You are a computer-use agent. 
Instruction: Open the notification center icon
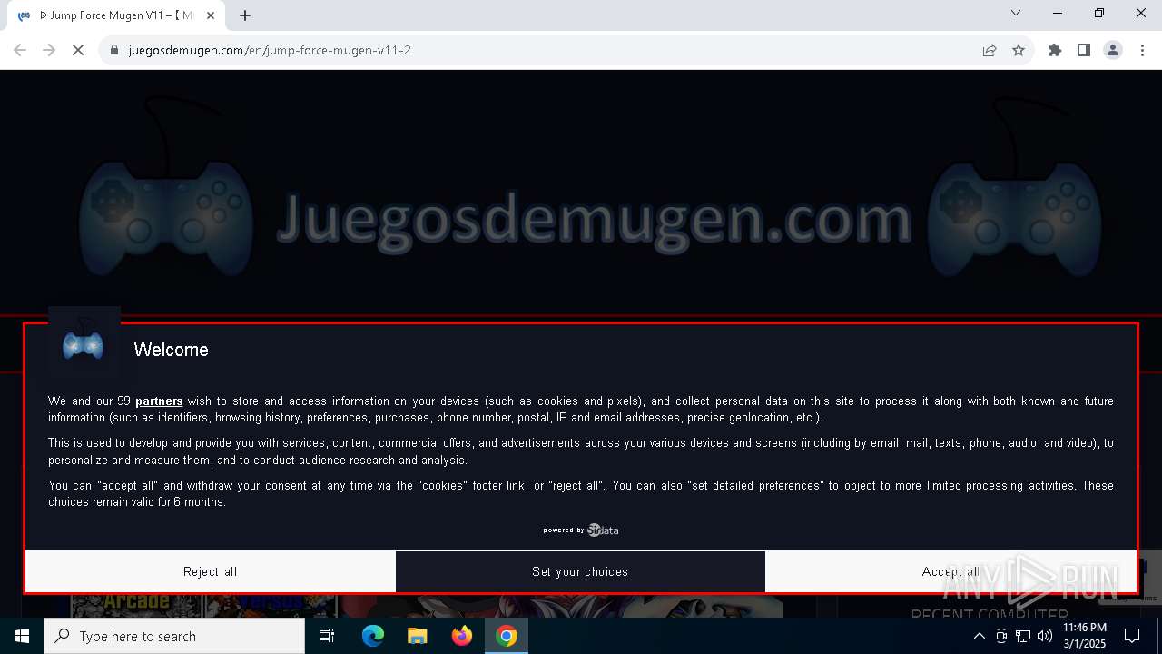pyautogui.click(x=1132, y=636)
